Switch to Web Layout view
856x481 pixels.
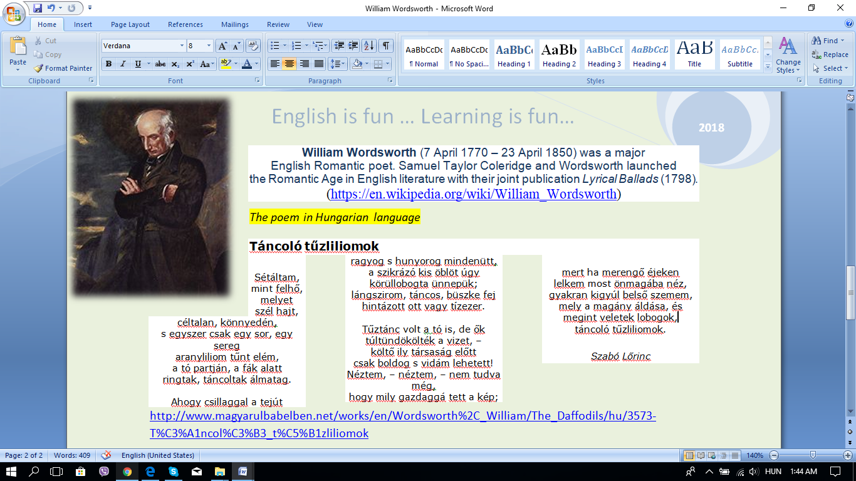[x=712, y=455]
